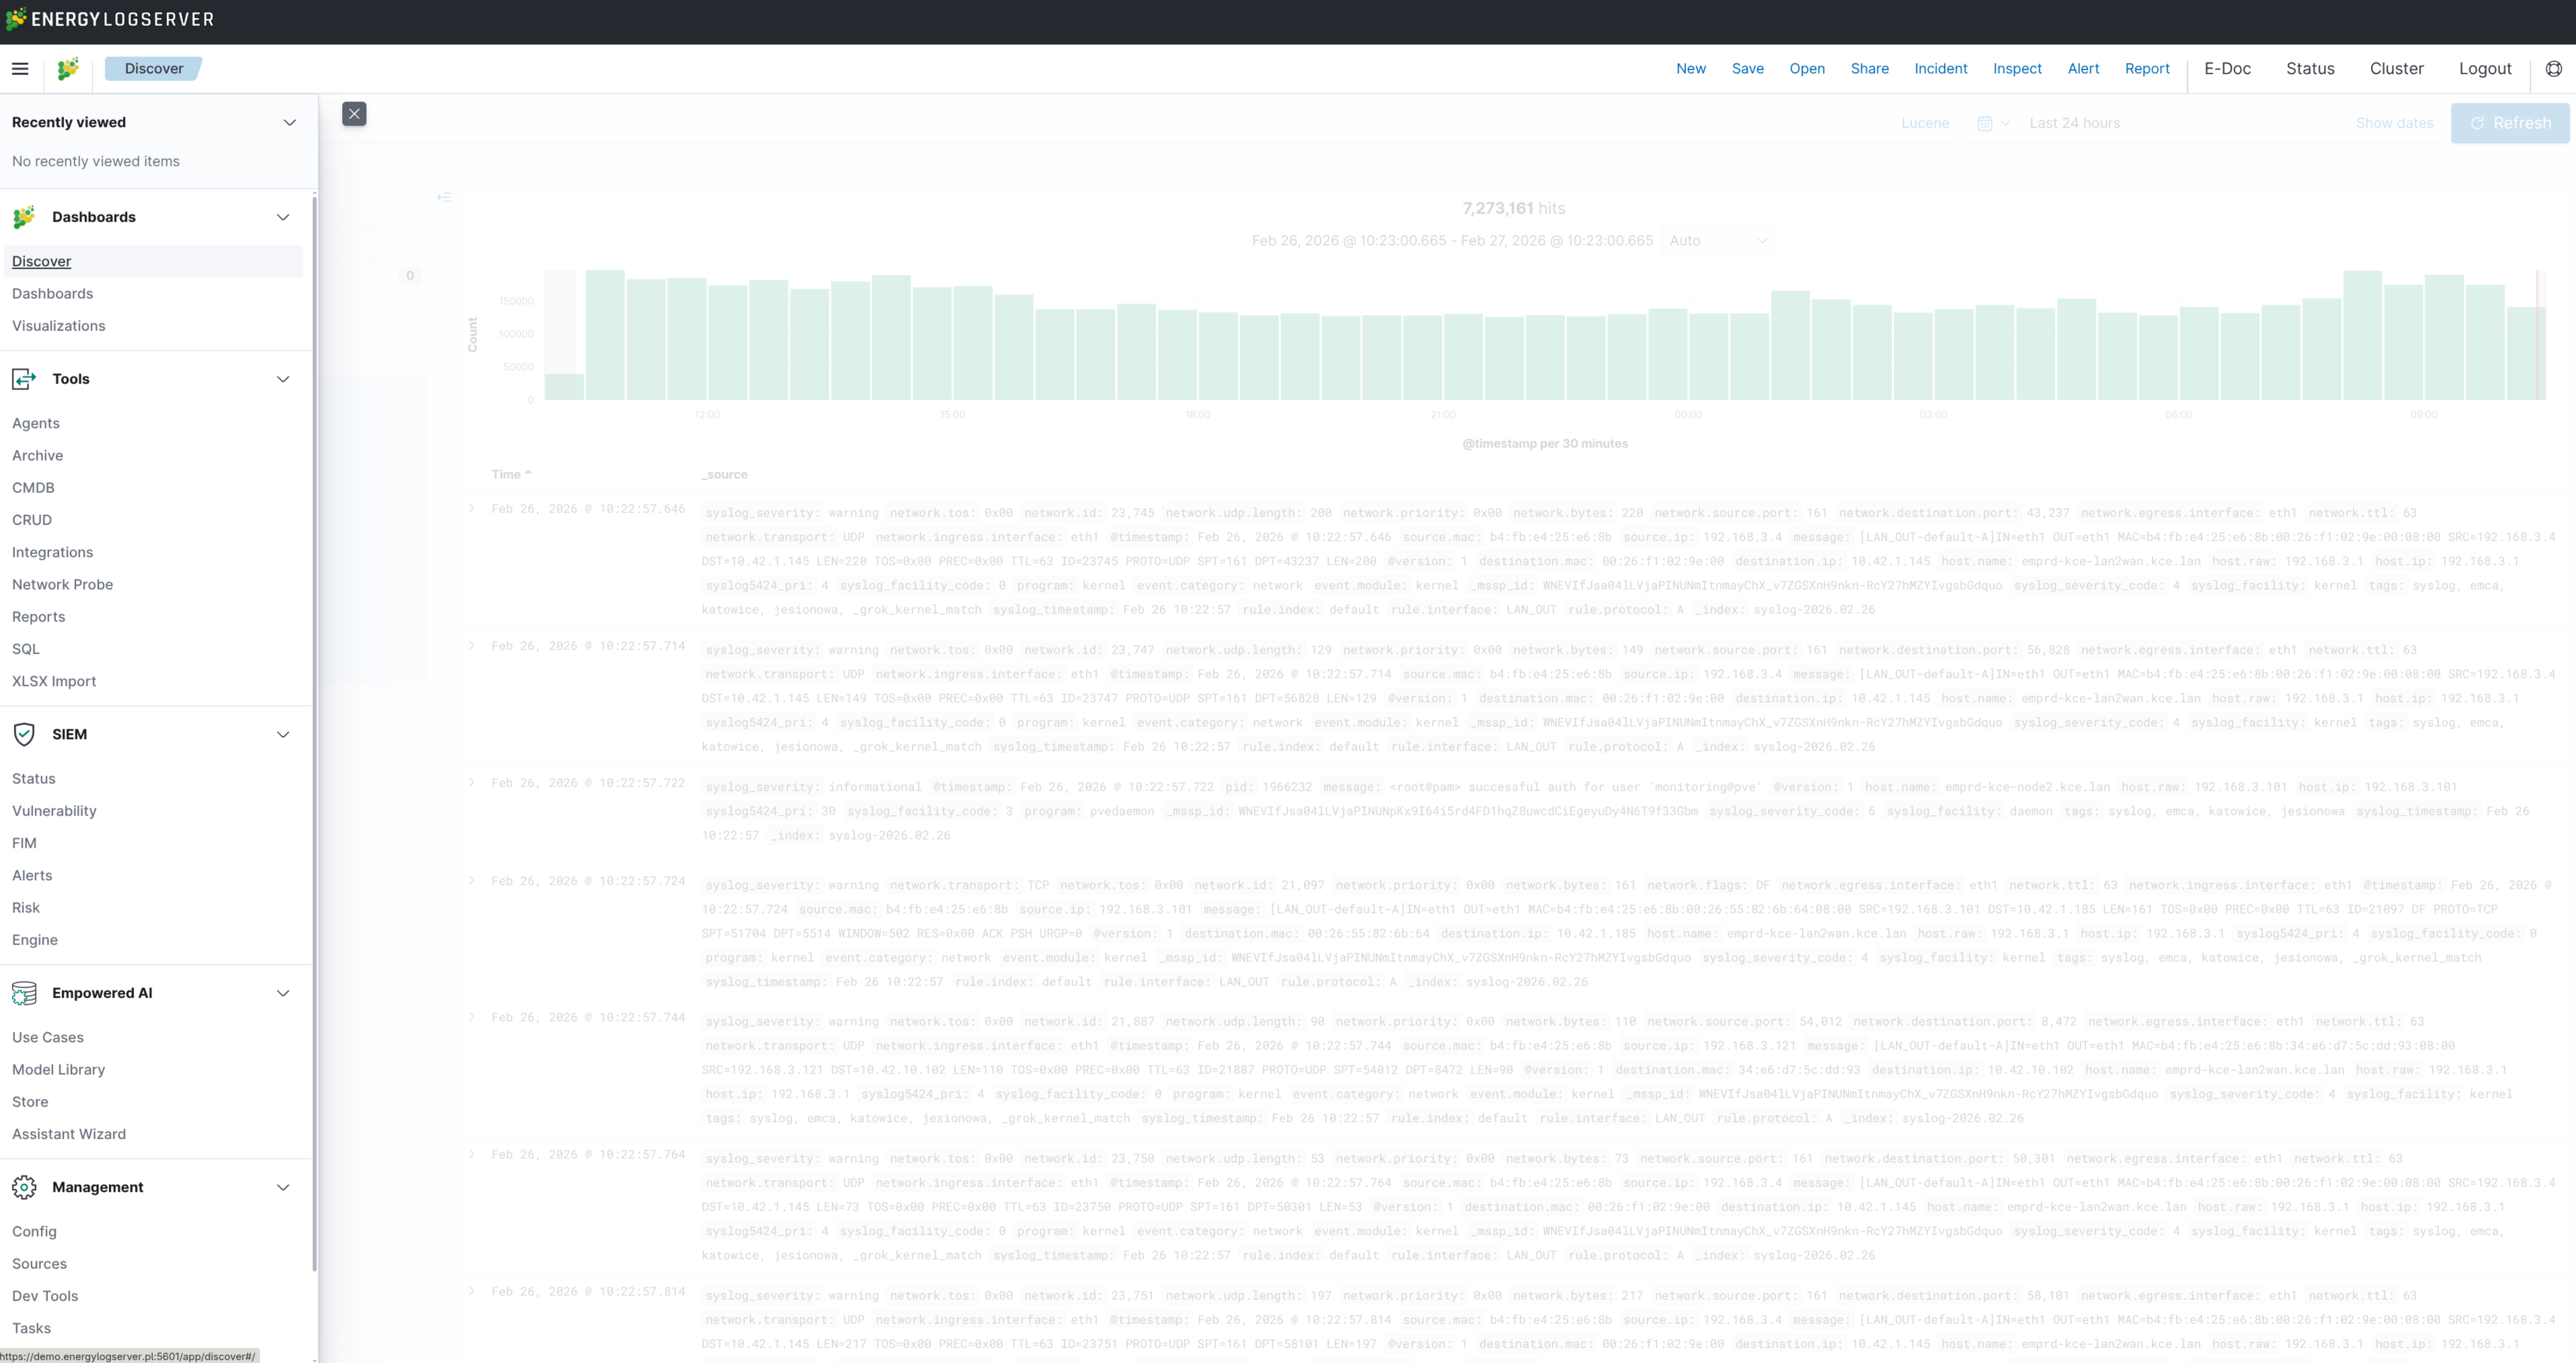Open Visualizations in the sidebar
The height and width of the screenshot is (1363, 2576).
[58, 326]
